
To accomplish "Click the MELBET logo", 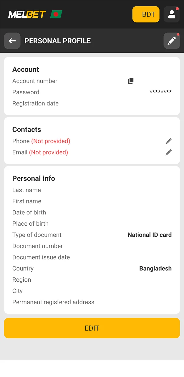I will click(28, 14).
